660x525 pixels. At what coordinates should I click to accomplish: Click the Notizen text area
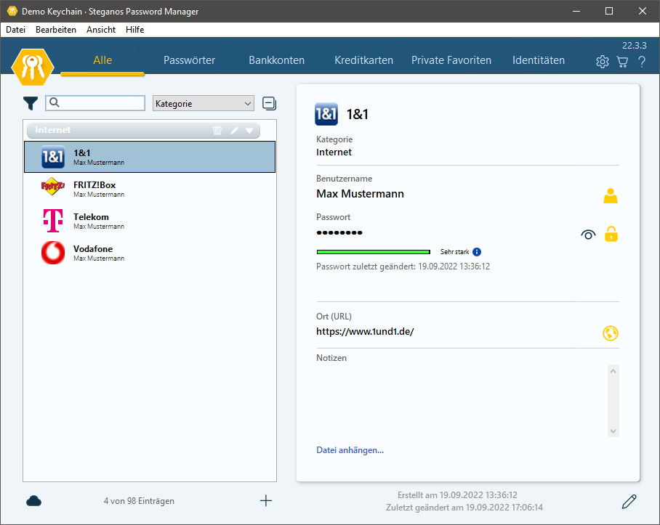coord(462,401)
